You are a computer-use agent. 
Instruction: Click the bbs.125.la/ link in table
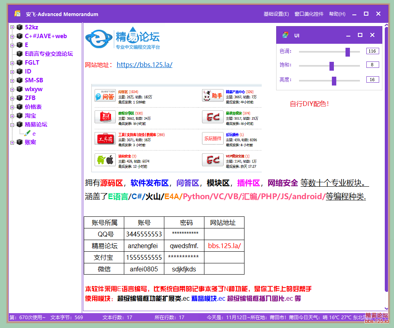224,246
